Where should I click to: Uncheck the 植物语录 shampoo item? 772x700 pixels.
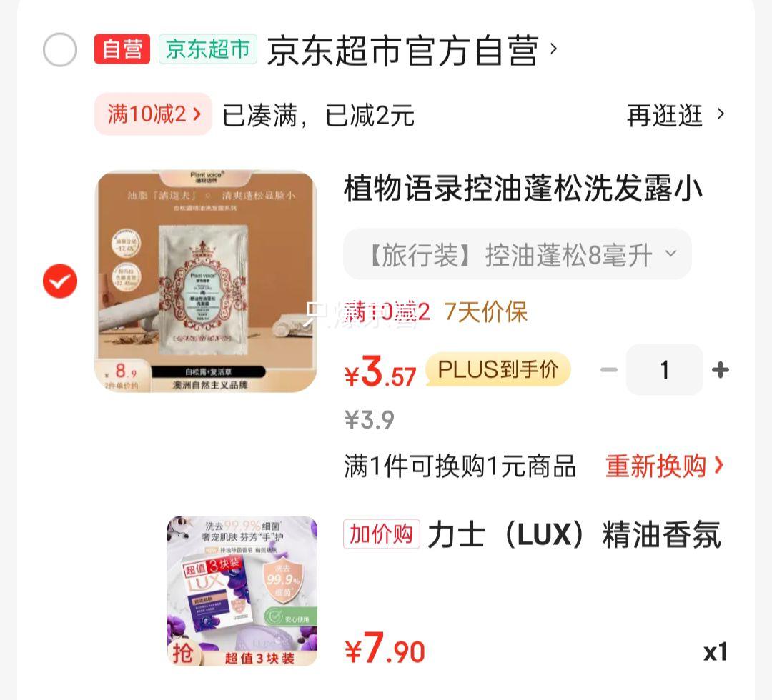[x=60, y=281]
